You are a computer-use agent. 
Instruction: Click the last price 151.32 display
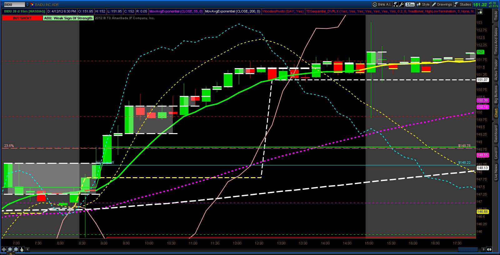point(480,5)
